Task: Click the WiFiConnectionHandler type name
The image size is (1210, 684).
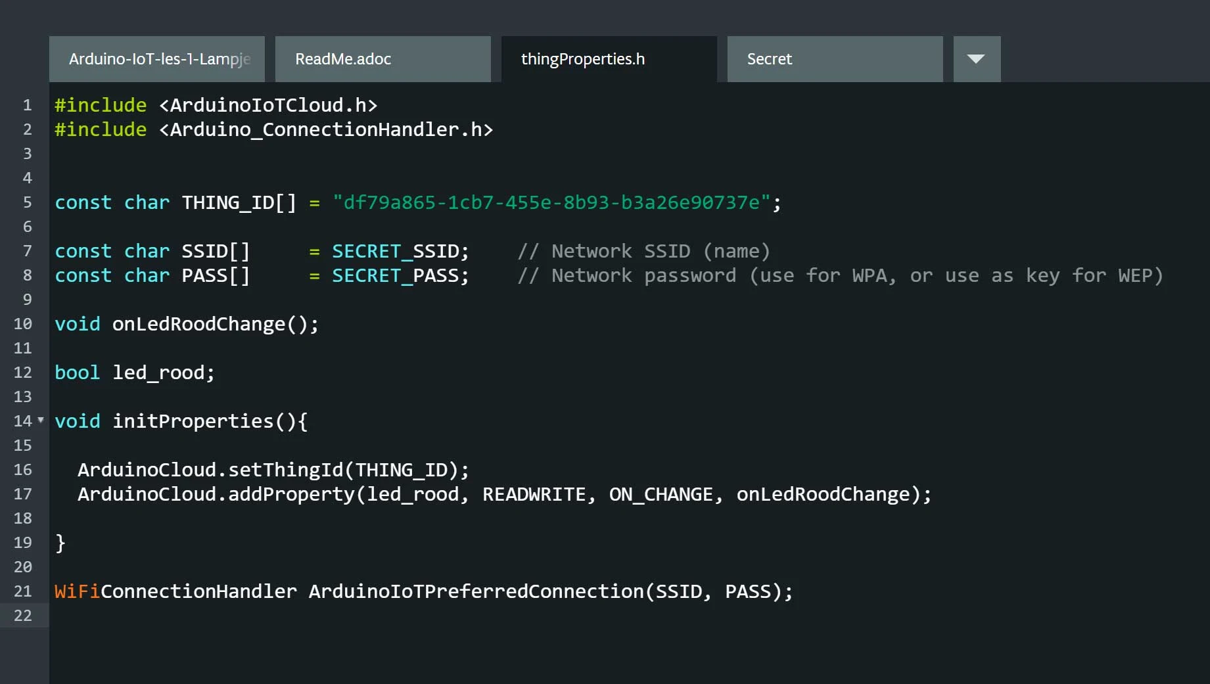Action: tap(175, 592)
